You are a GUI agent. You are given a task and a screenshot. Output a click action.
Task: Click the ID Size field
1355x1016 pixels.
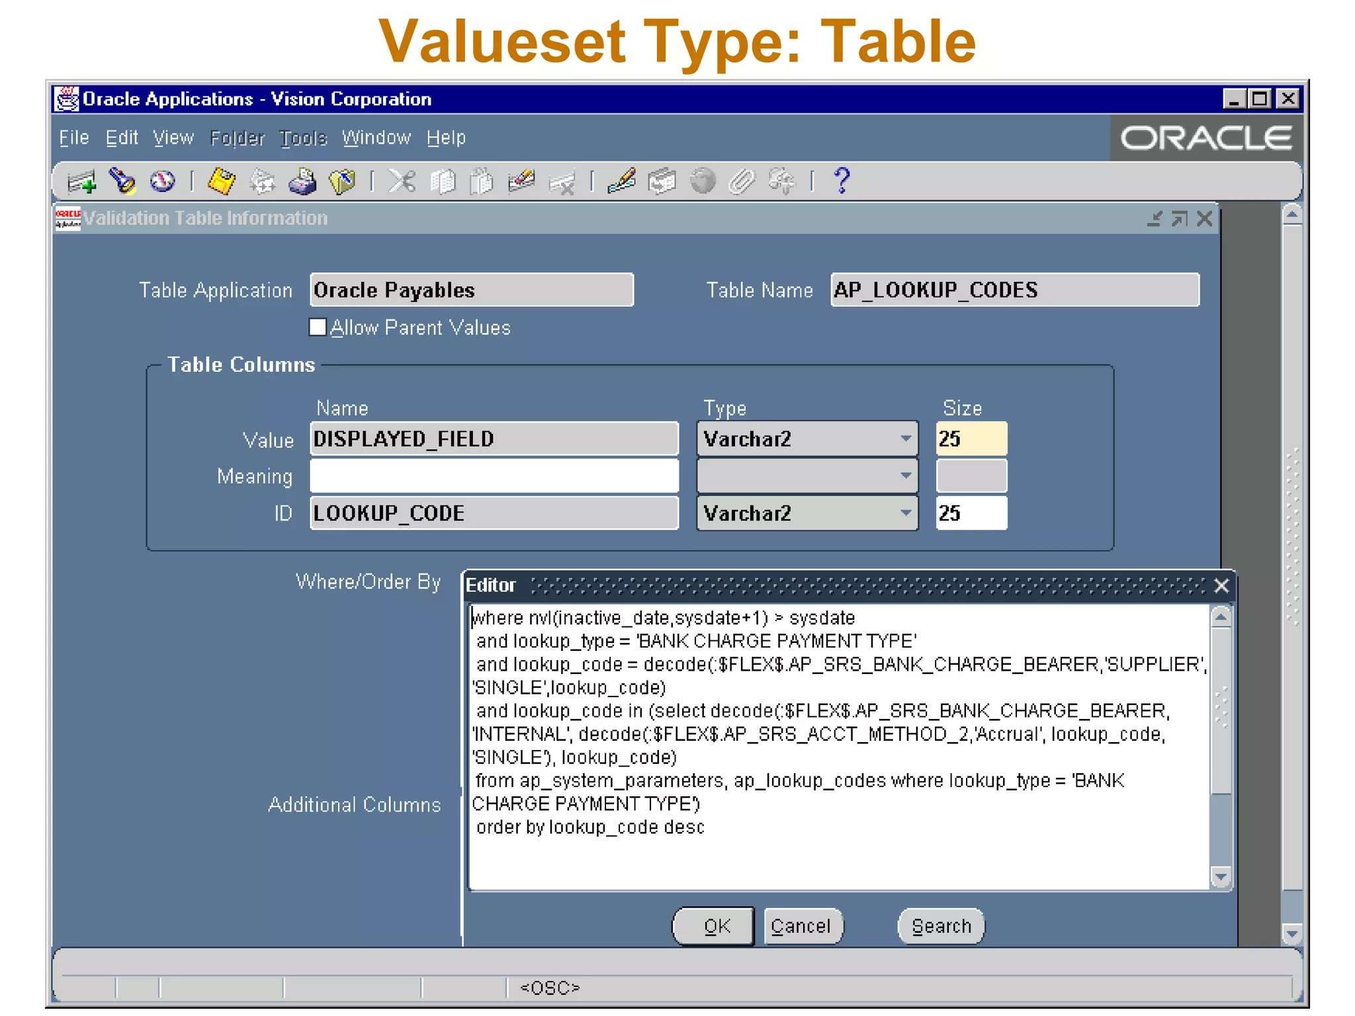pos(971,513)
